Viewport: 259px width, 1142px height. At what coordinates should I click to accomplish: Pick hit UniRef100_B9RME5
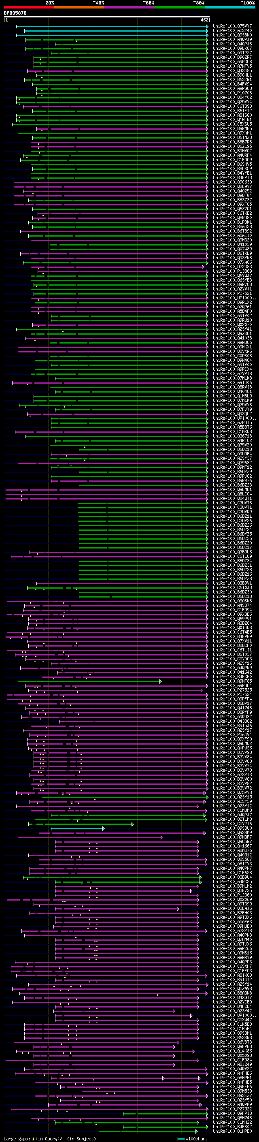[232, 129]
